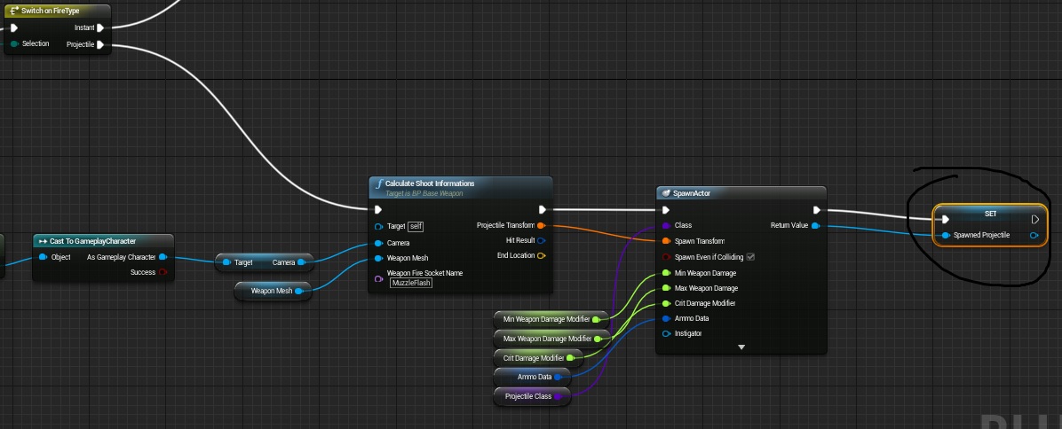Screen dimensions: 1062x429
Task: Toggle the Spawn Even if Colliding checkbox
Action: (749, 257)
